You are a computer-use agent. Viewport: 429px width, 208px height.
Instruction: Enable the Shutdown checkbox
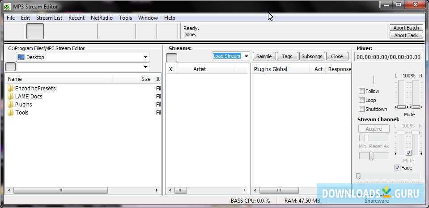[x=362, y=109]
